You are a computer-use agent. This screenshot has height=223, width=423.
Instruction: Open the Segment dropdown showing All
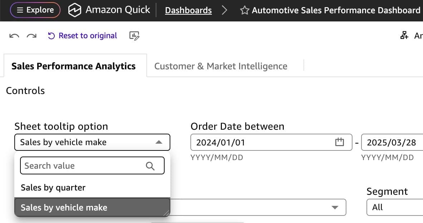[394, 207]
